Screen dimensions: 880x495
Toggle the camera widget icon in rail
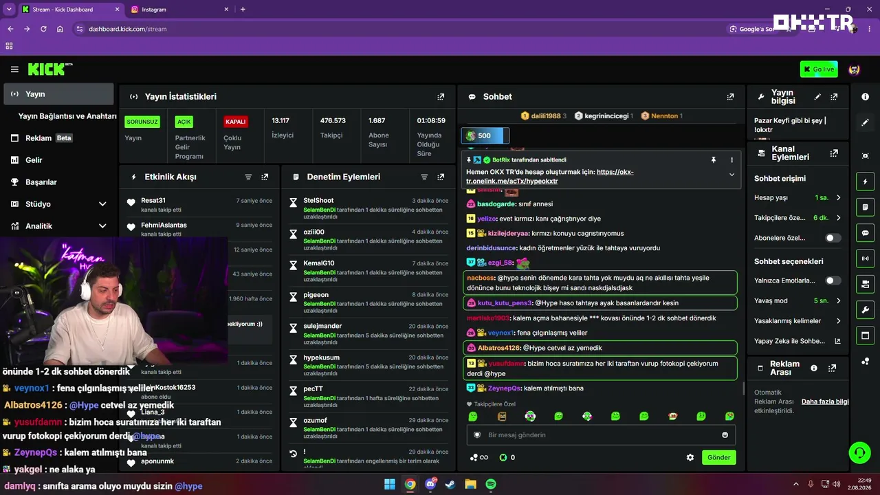pyautogui.click(x=865, y=284)
